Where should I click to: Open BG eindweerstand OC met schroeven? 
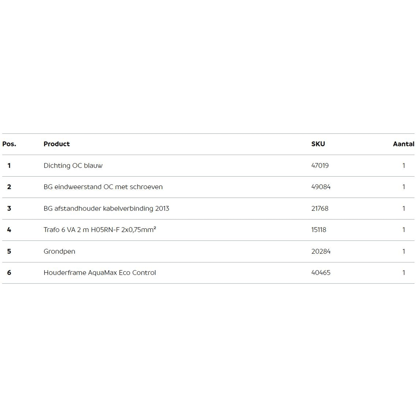coord(103,187)
